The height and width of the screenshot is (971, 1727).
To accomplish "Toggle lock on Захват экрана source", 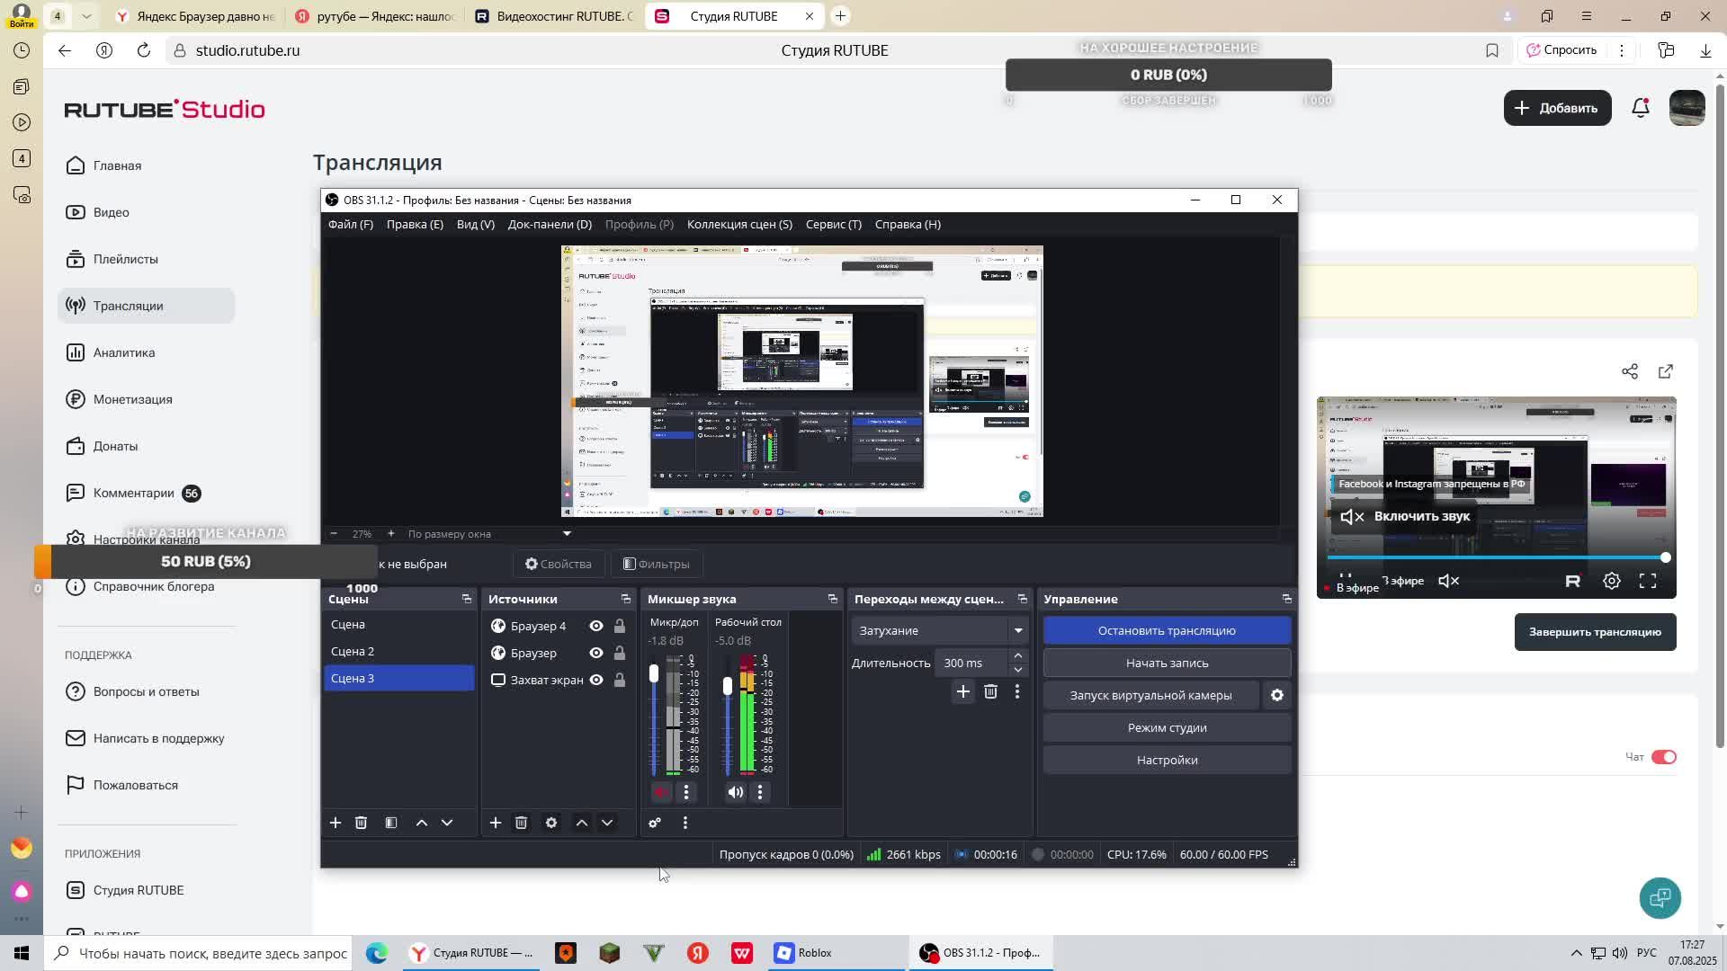I will [x=620, y=680].
